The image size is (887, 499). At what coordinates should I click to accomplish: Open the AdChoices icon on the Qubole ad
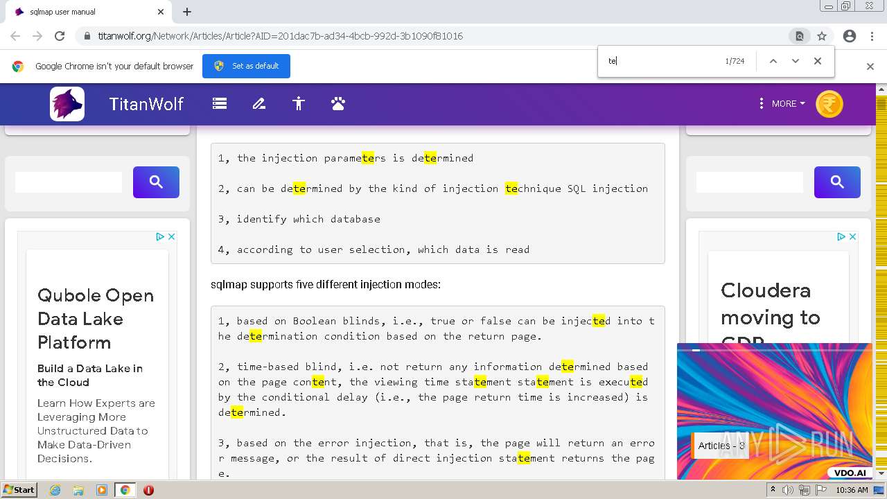tap(160, 236)
